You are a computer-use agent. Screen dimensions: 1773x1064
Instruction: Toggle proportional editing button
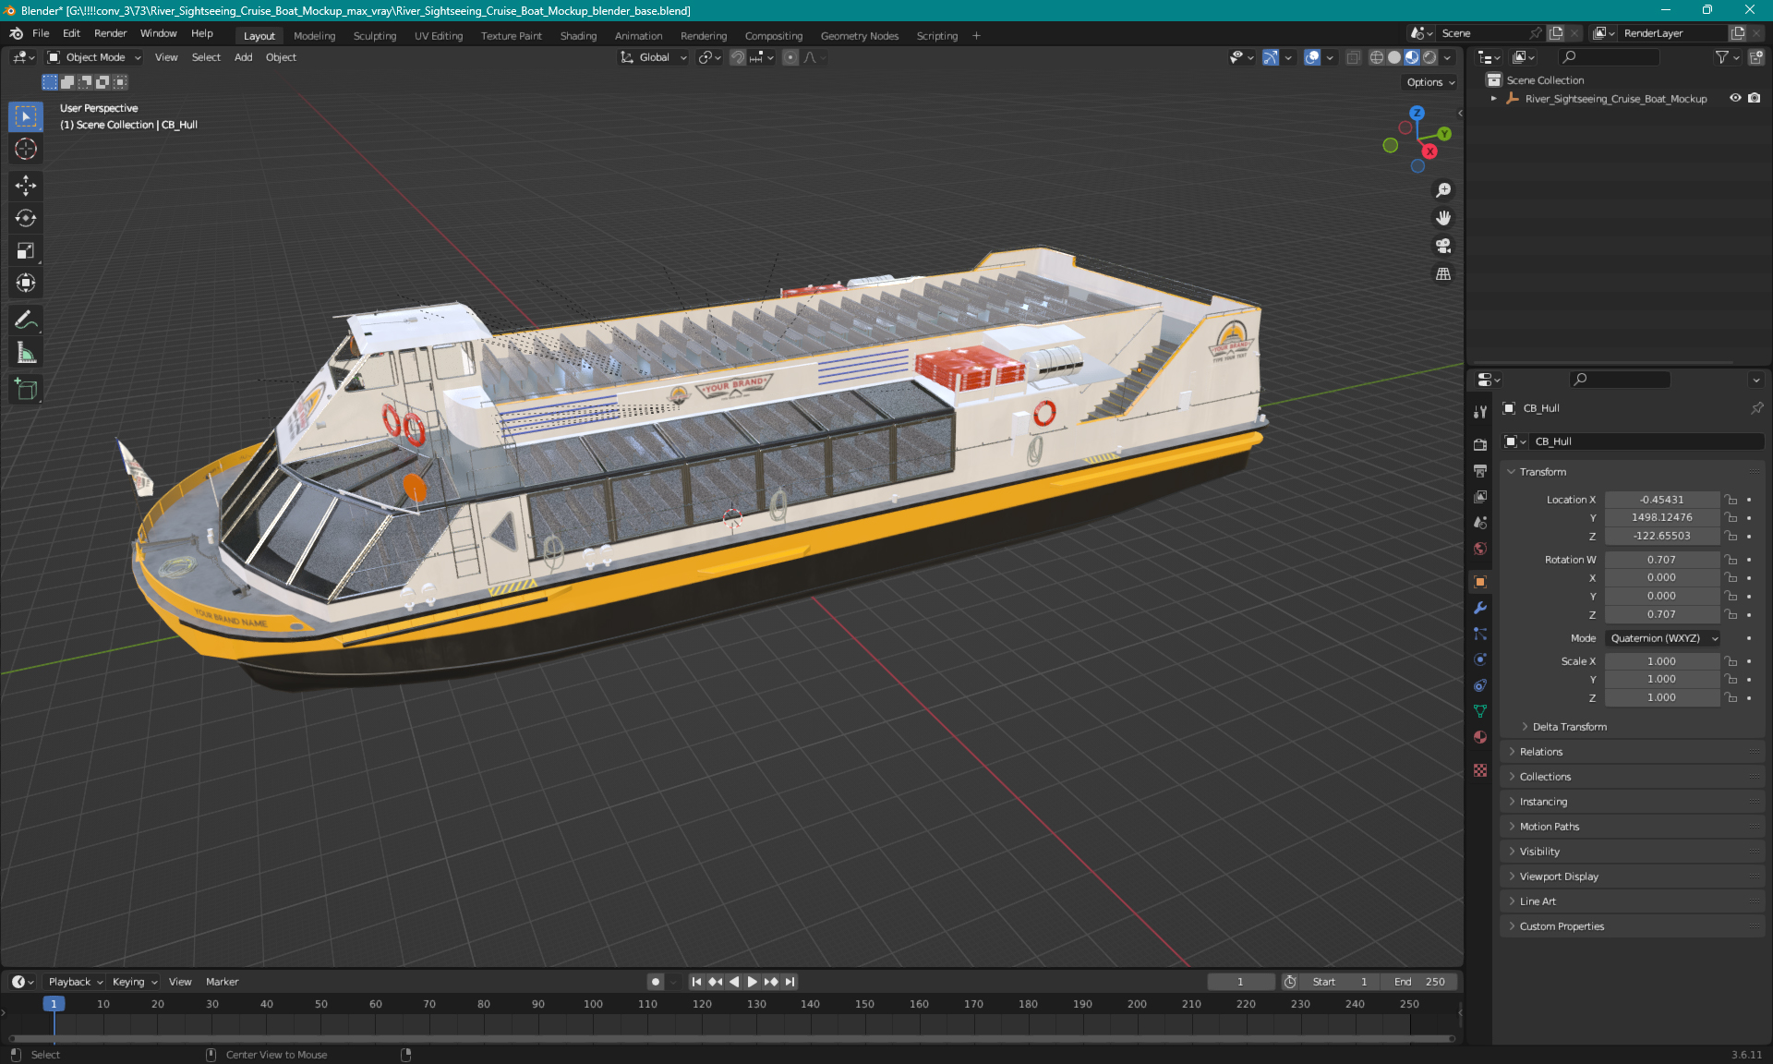(790, 57)
